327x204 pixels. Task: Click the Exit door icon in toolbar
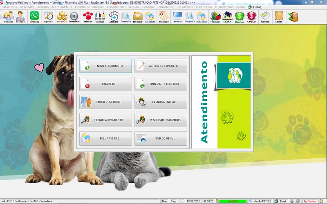(293, 17)
